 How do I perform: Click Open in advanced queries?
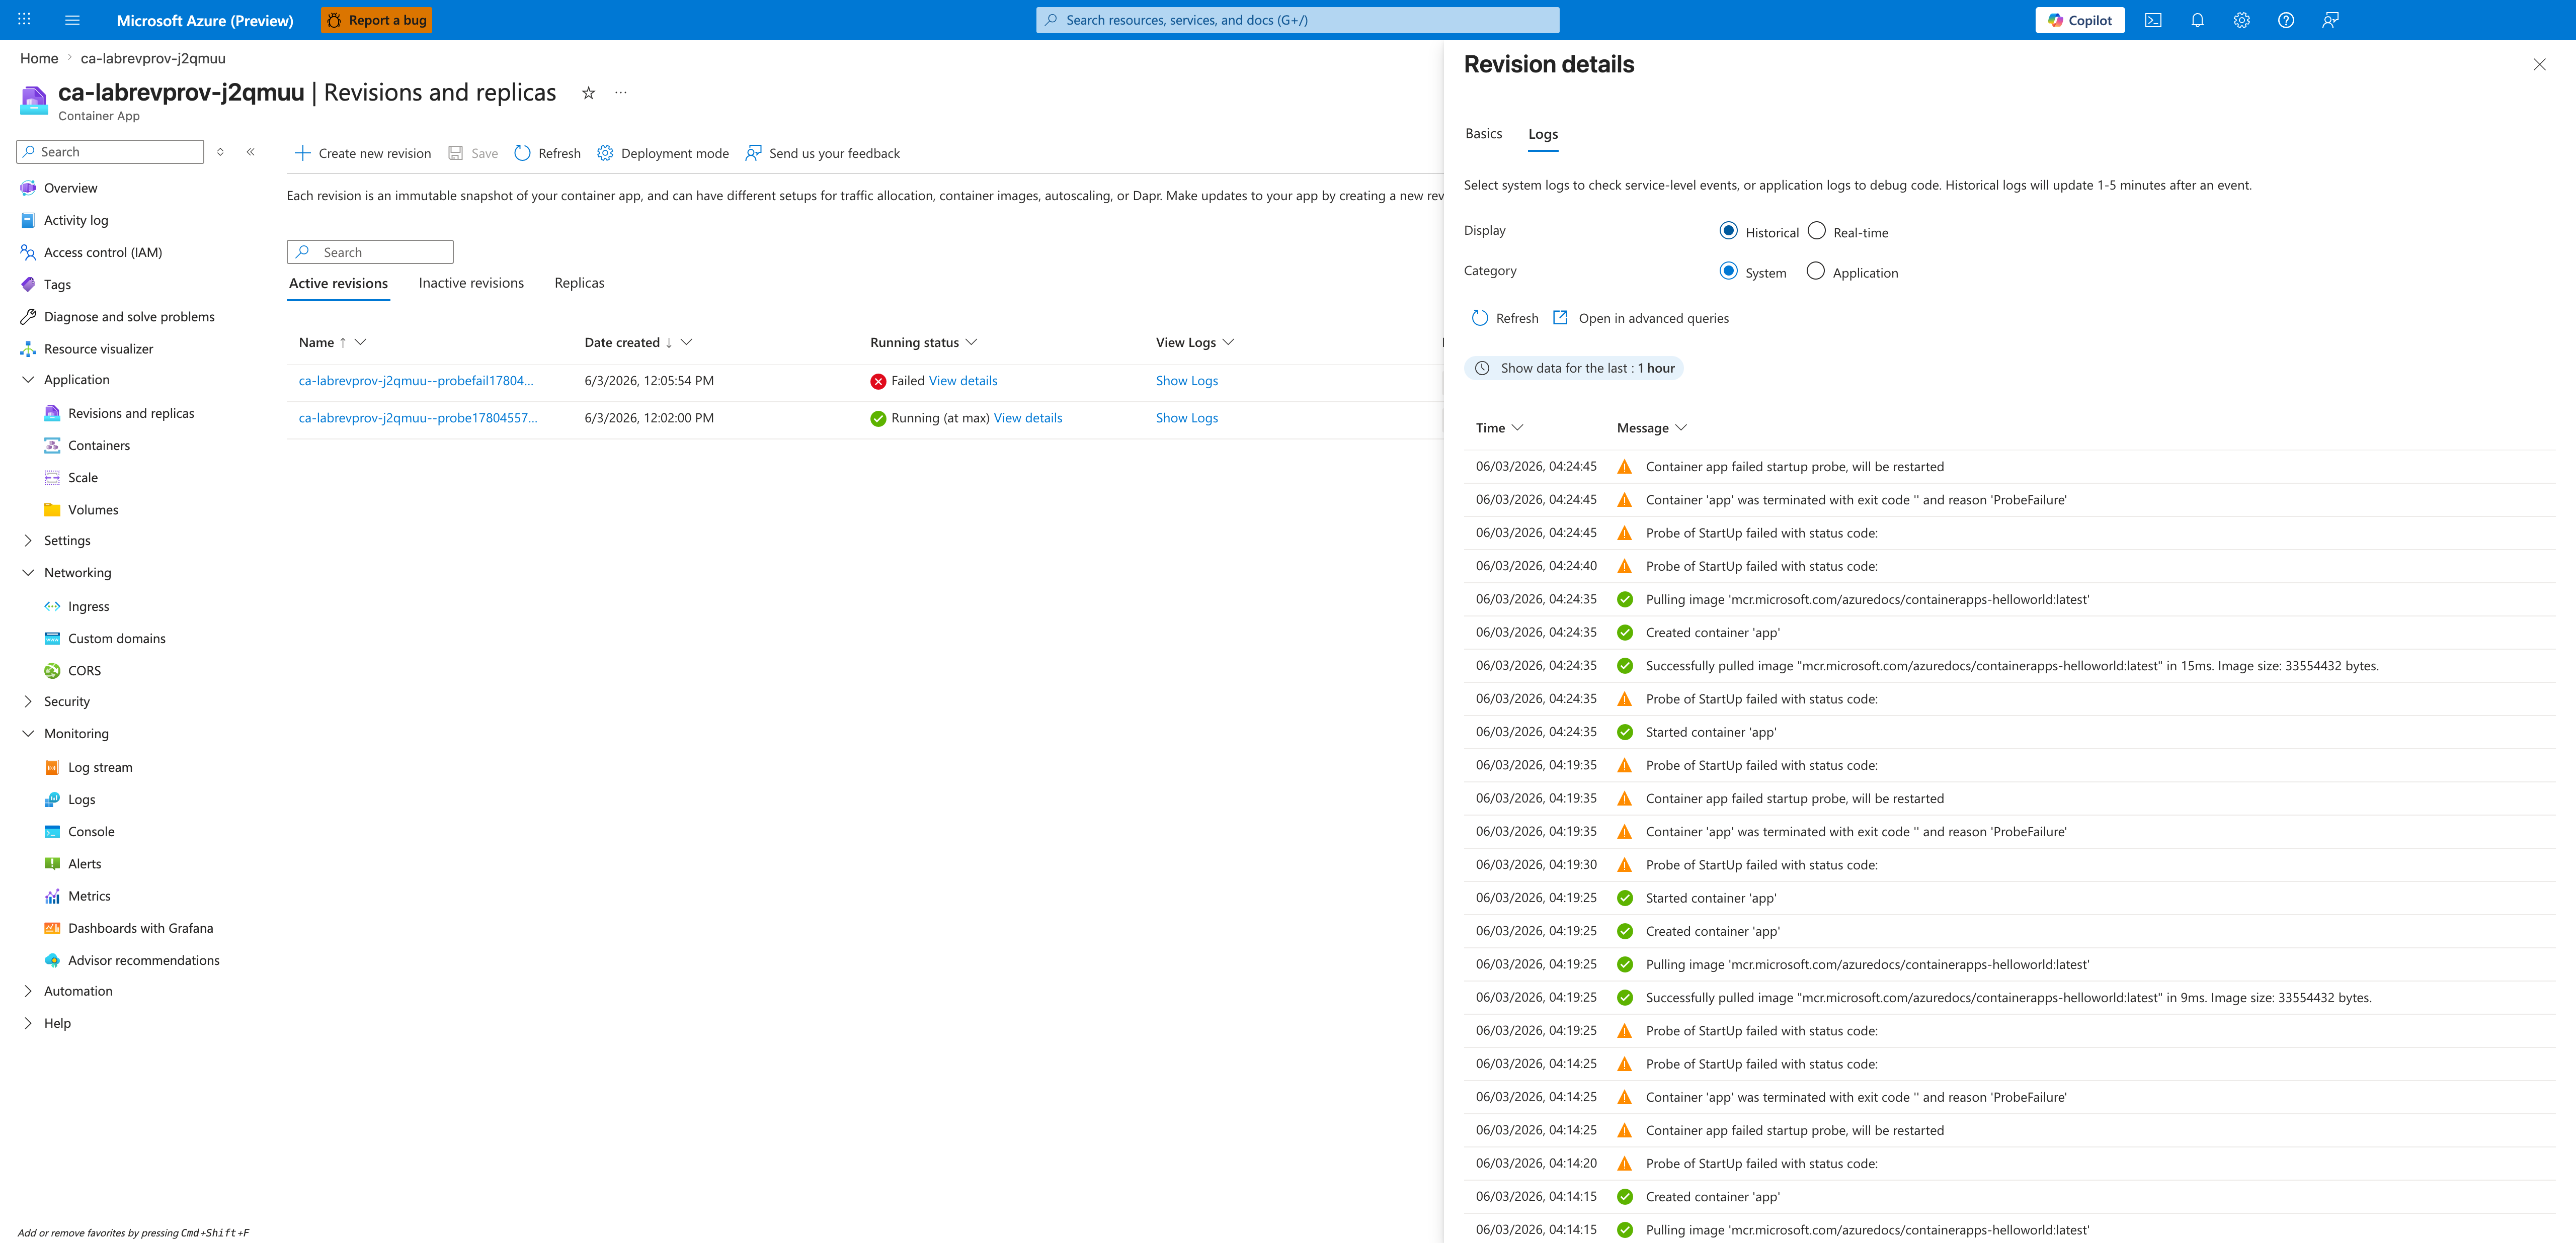(1640, 319)
